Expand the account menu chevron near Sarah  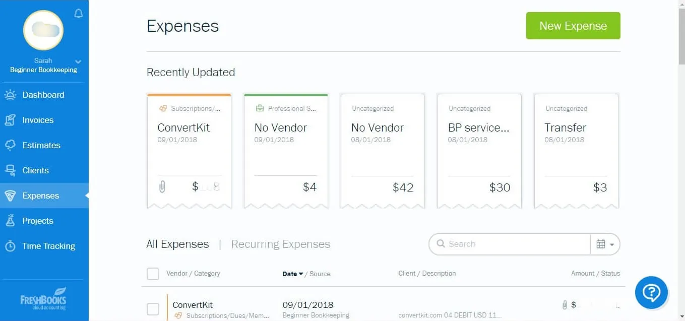pyautogui.click(x=78, y=61)
